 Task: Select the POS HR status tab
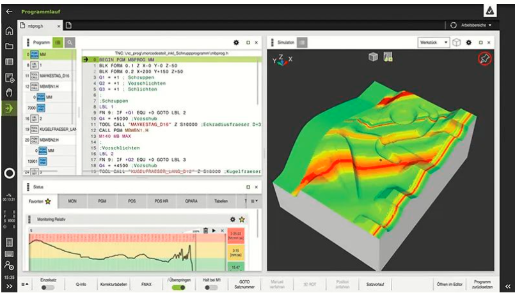point(161,201)
